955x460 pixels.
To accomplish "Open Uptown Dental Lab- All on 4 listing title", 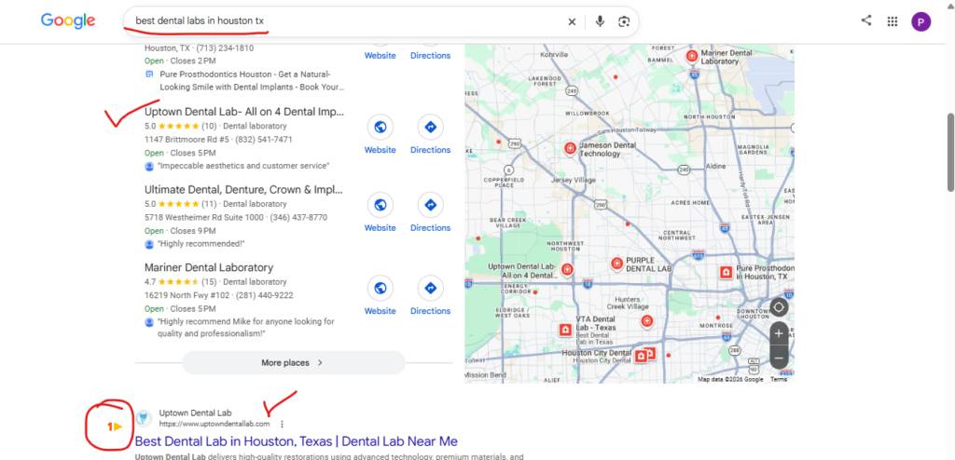I will 244,112.
